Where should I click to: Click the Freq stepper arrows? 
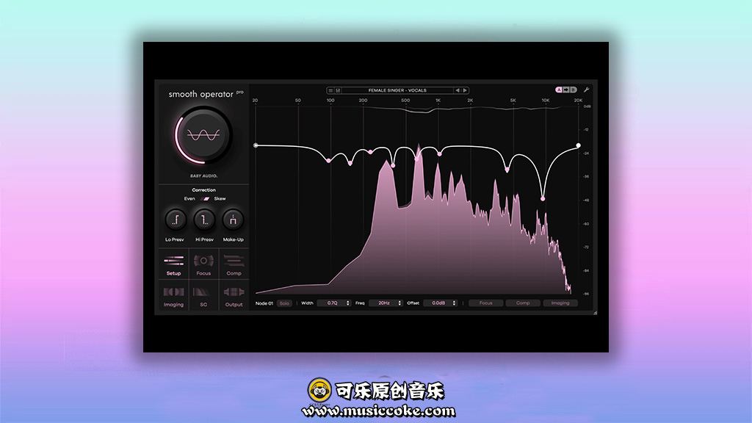(399, 303)
